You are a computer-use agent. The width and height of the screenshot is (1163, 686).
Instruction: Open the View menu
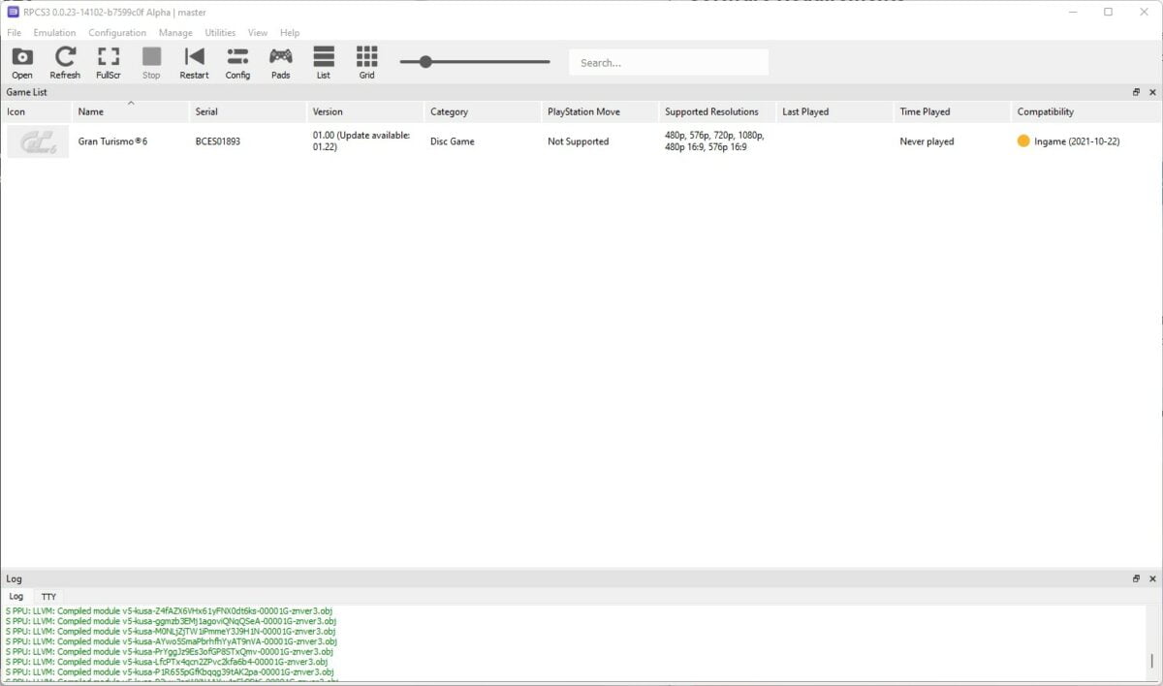click(257, 32)
